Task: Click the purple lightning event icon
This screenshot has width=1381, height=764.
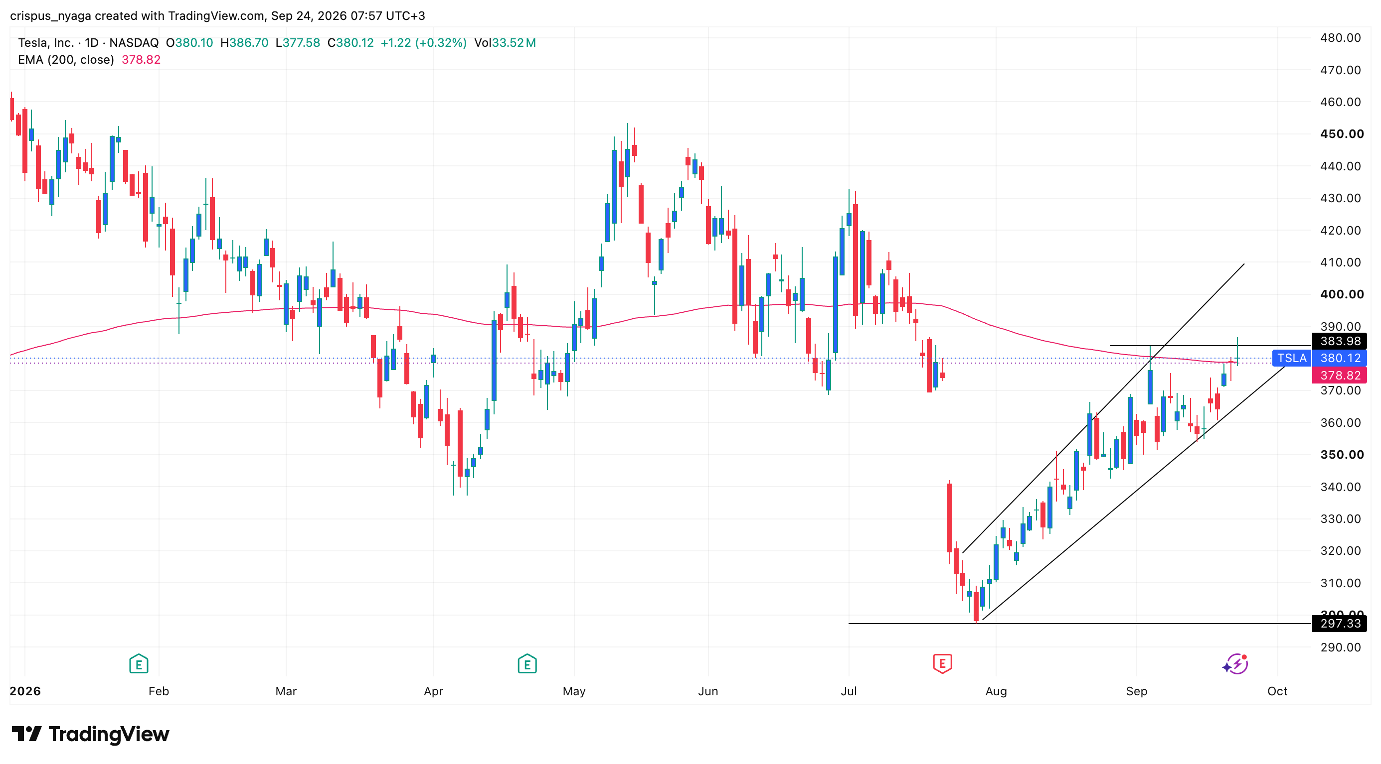Action: [1235, 664]
